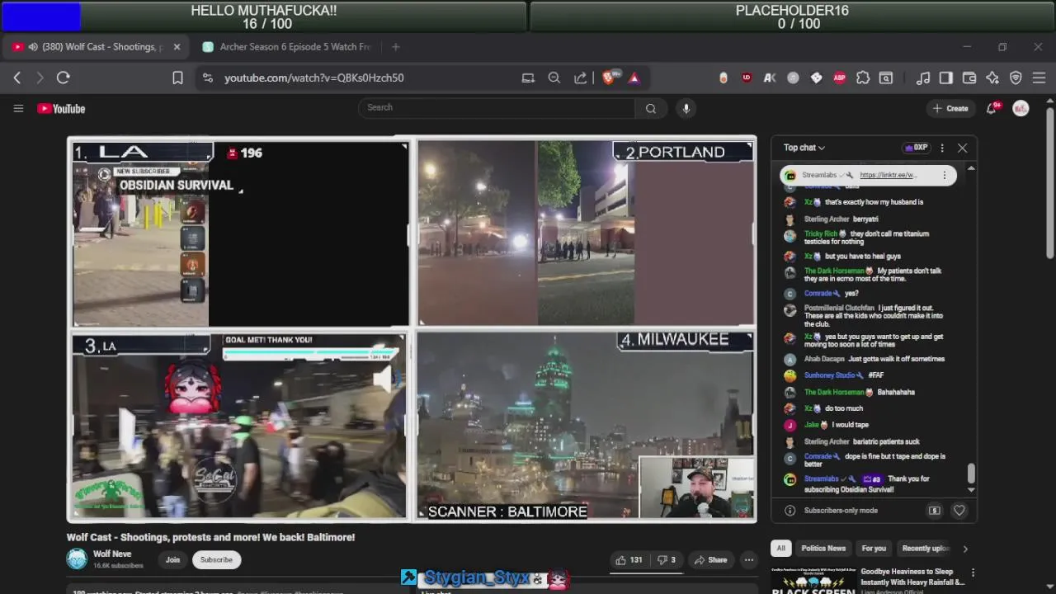Open the live chat three-dot options menu
The image size is (1056, 594).
pyautogui.click(x=942, y=148)
